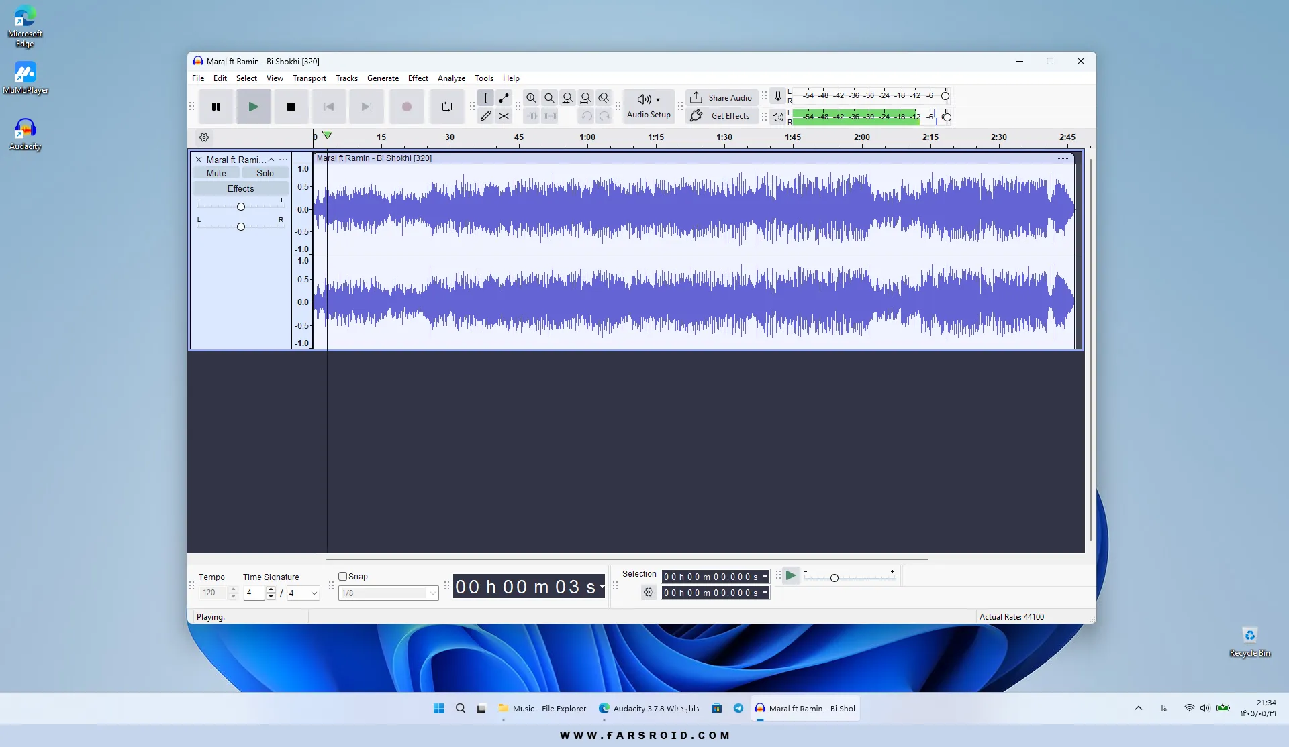Image resolution: width=1289 pixels, height=747 pixels.
Task: Open selection start time format dropdown
Action: click(765, 577)
